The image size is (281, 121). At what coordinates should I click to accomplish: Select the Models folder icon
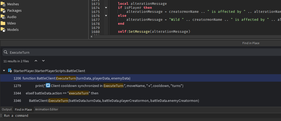pyautogui.click(x=3, y=30)
